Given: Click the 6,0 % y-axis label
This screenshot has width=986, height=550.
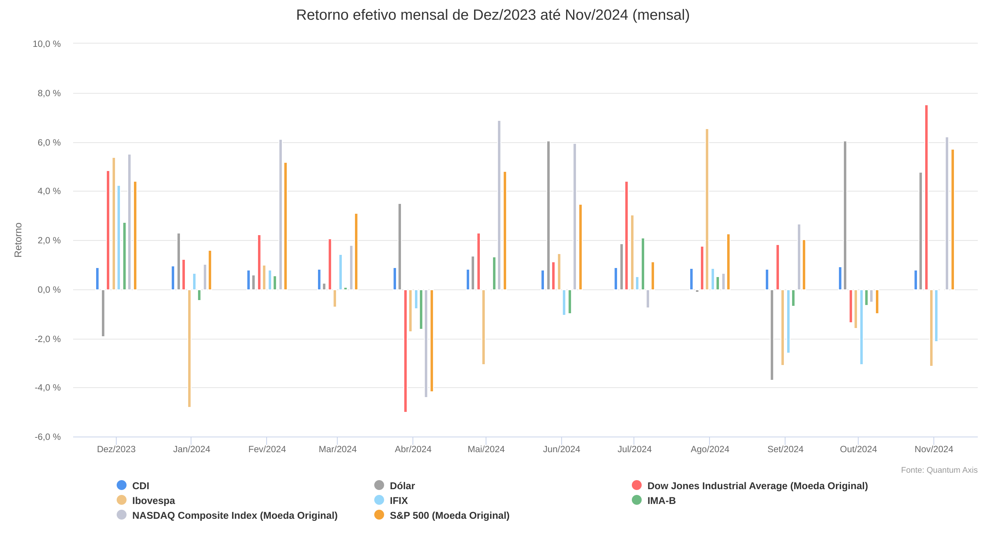Looking at the screenshot, I should (x=49, y=143).
